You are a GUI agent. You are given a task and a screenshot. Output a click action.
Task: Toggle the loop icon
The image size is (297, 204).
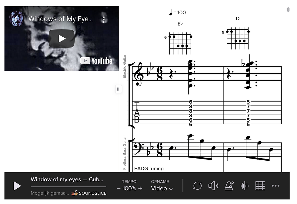pos(197,186)
